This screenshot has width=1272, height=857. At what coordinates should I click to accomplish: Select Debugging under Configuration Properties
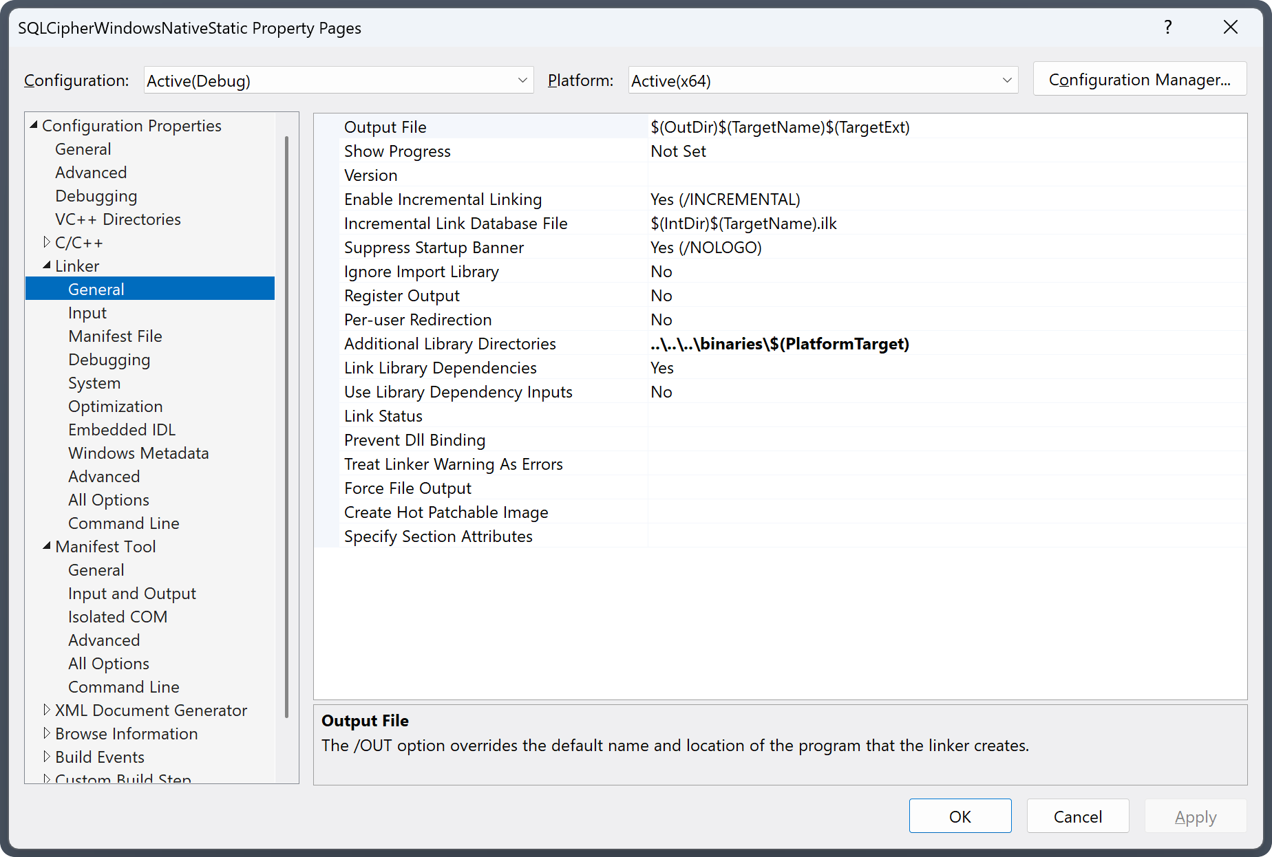pos(96,196)
